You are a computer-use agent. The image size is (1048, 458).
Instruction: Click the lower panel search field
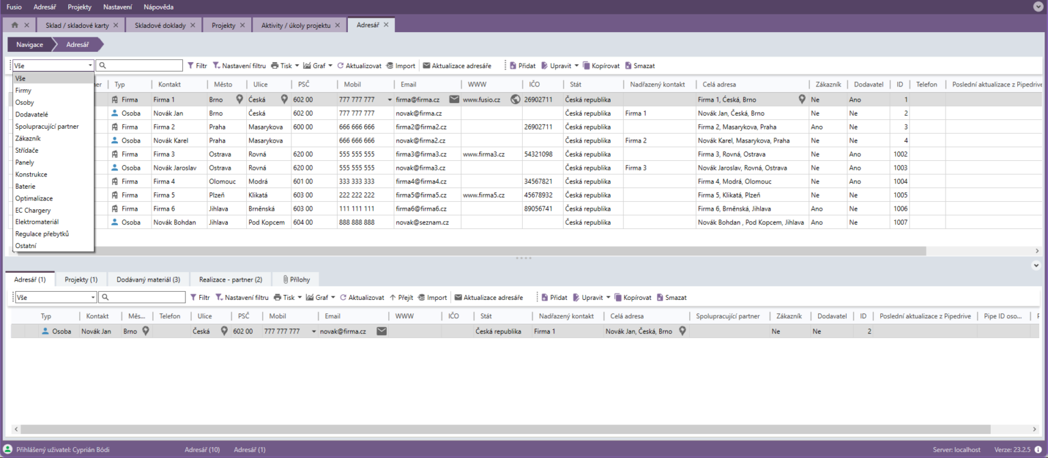pyautogui.click(x=142, y=298)
